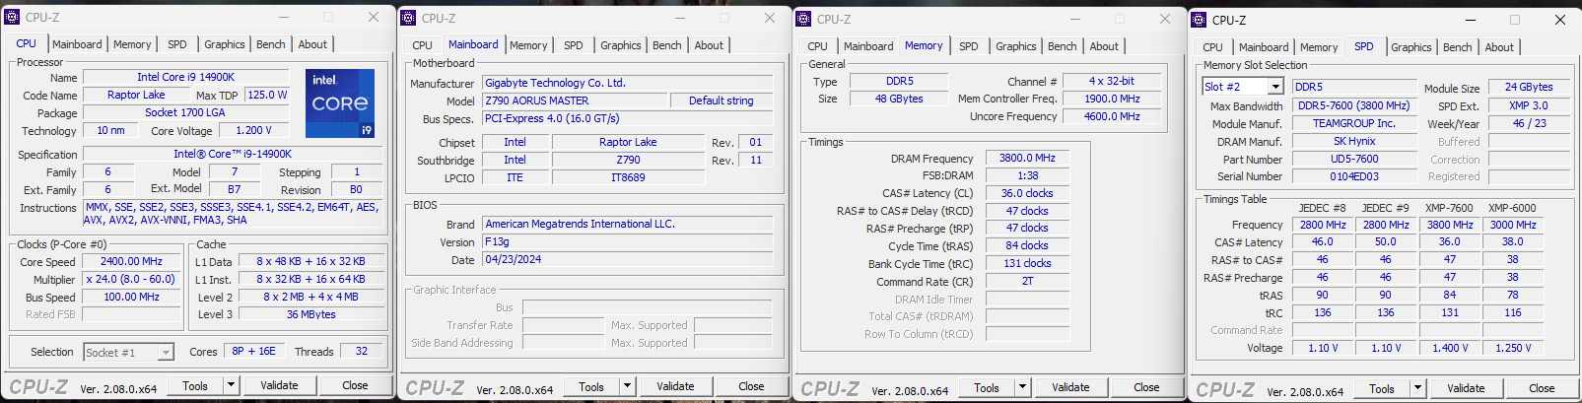
Task: Click the BIOS version F13g field
Action: (x=627, y=241)
